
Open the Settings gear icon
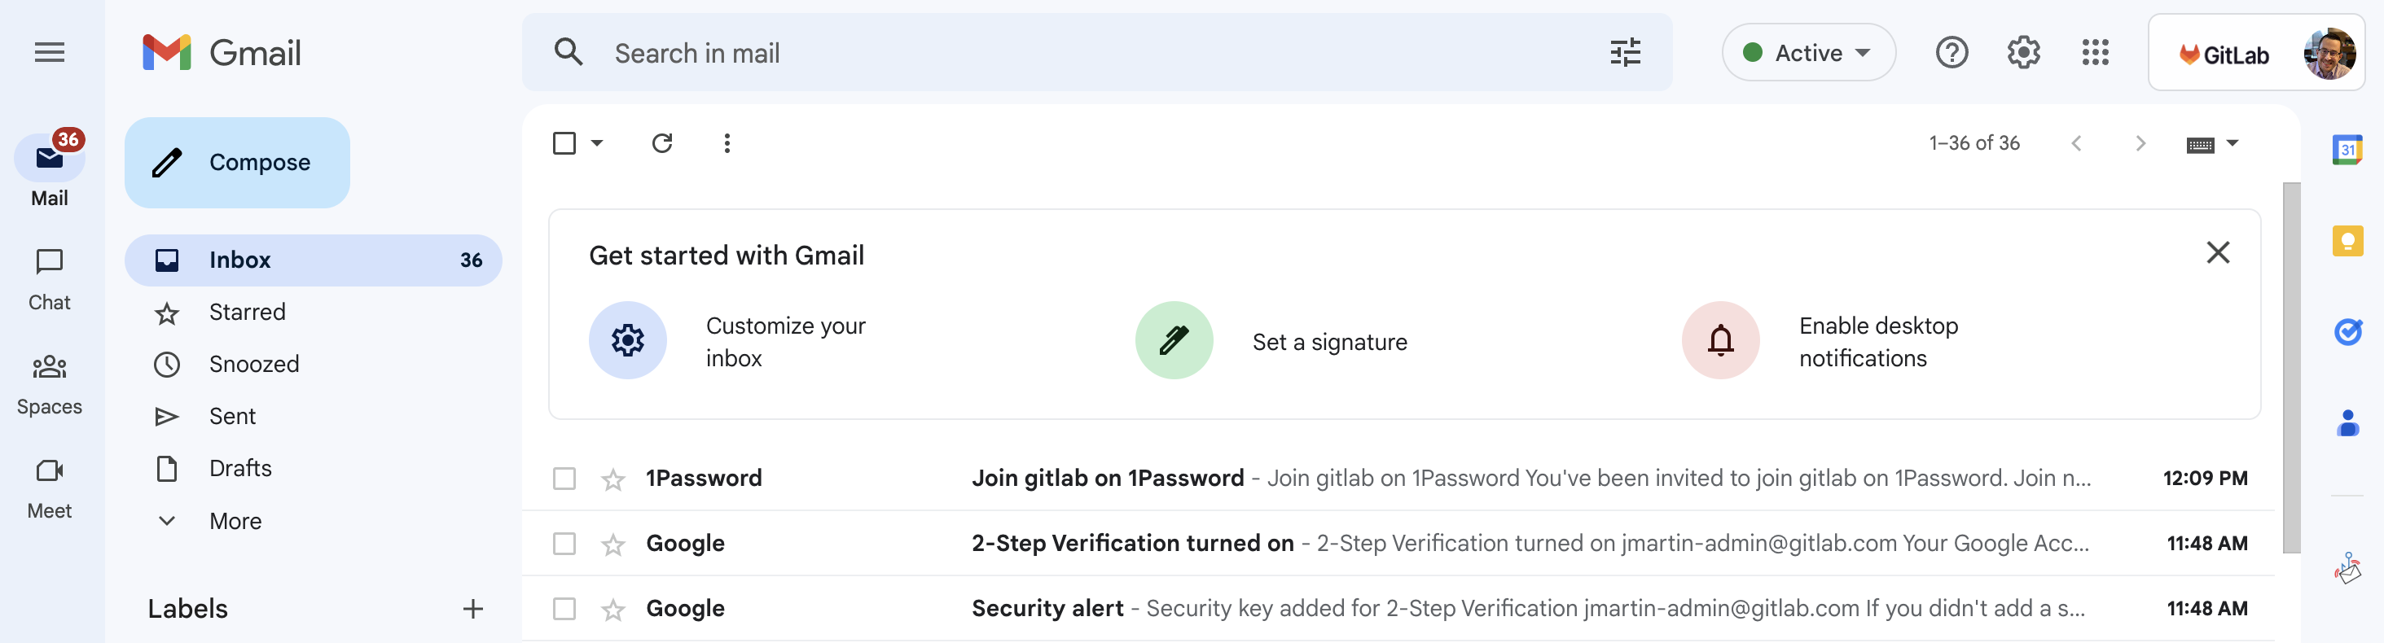coord(2023,53)
